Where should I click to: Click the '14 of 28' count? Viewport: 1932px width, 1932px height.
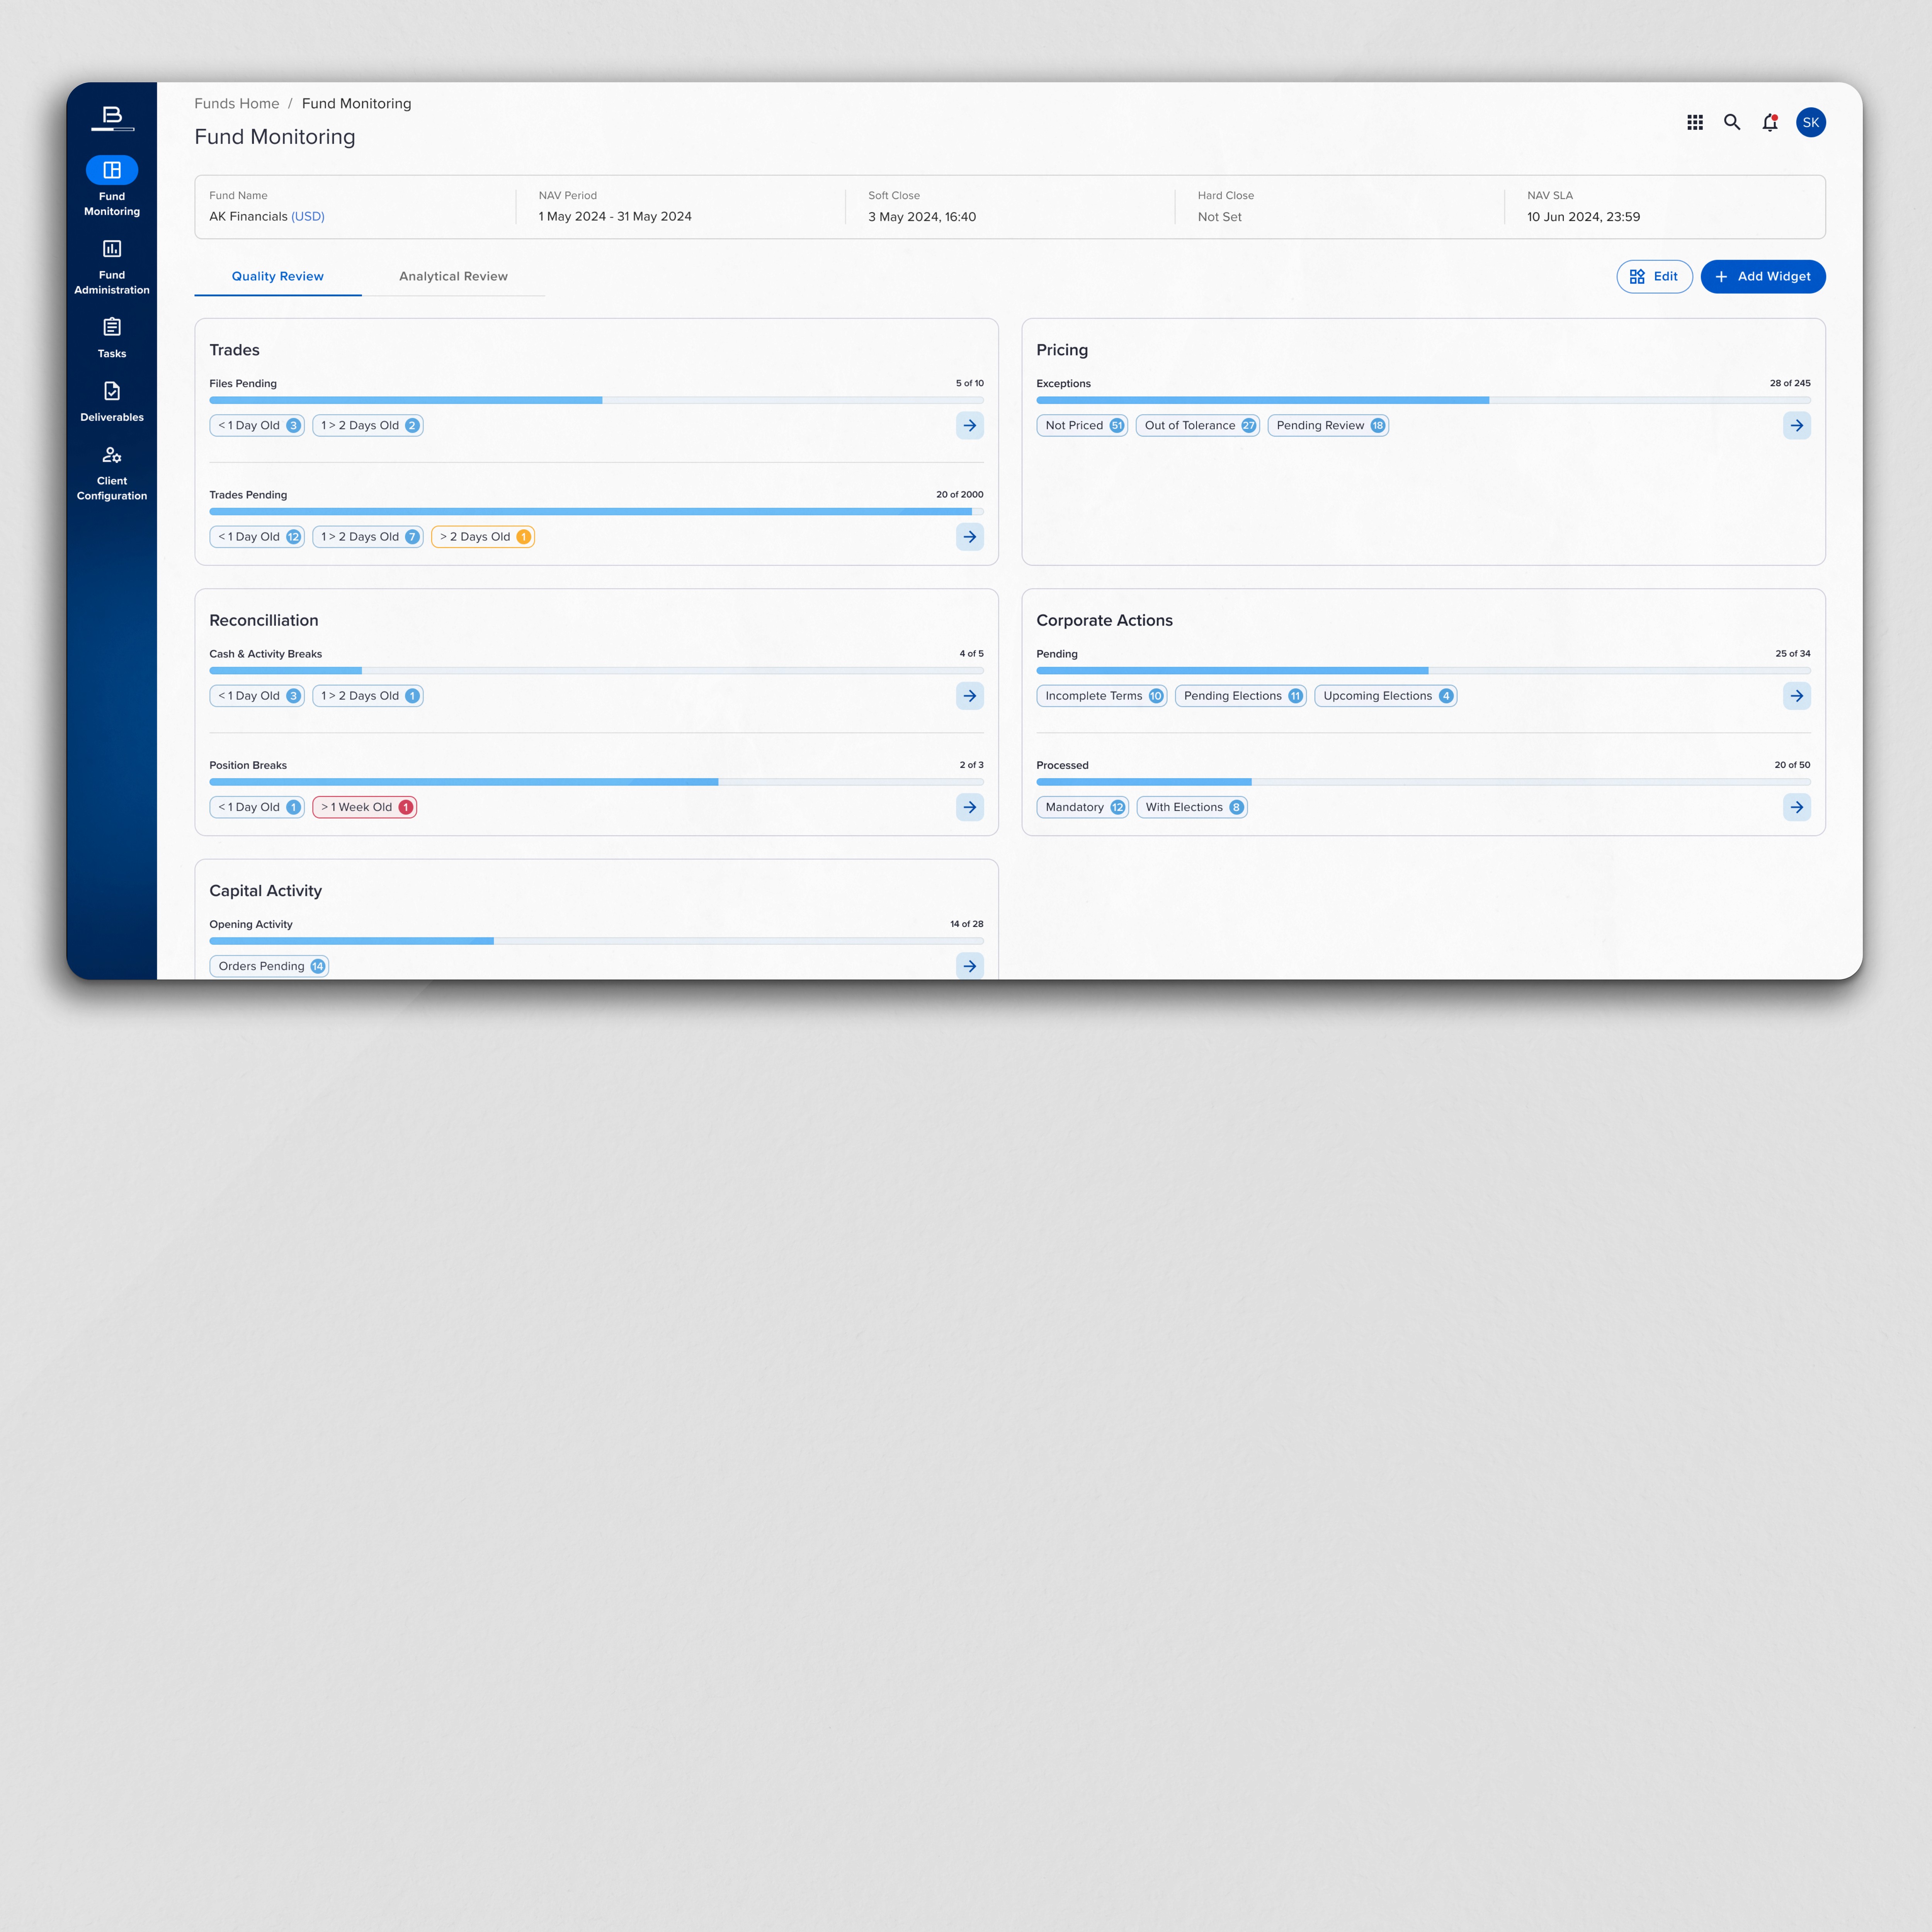(967, 924)
